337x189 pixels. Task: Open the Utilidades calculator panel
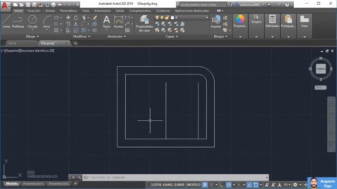pyautogui.click(x=272, y=22)
